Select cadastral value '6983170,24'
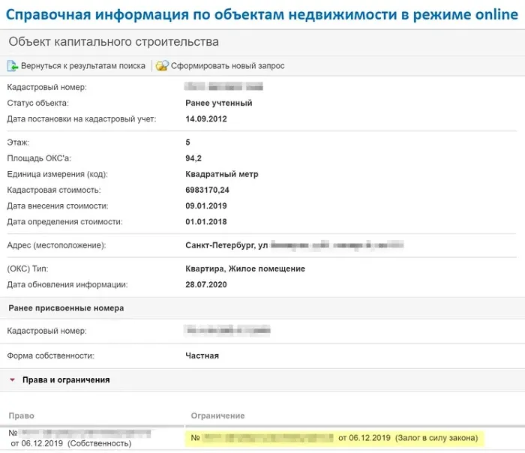This screenshot has width=525, height=453. [x=207, y=190]
